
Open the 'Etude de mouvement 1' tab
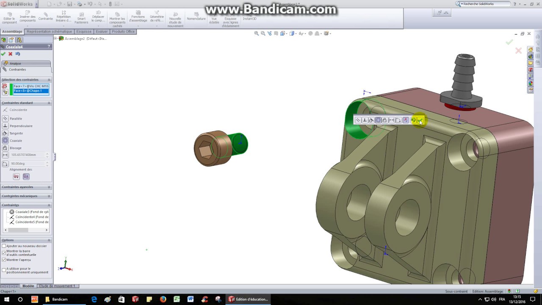pos(57,286)
